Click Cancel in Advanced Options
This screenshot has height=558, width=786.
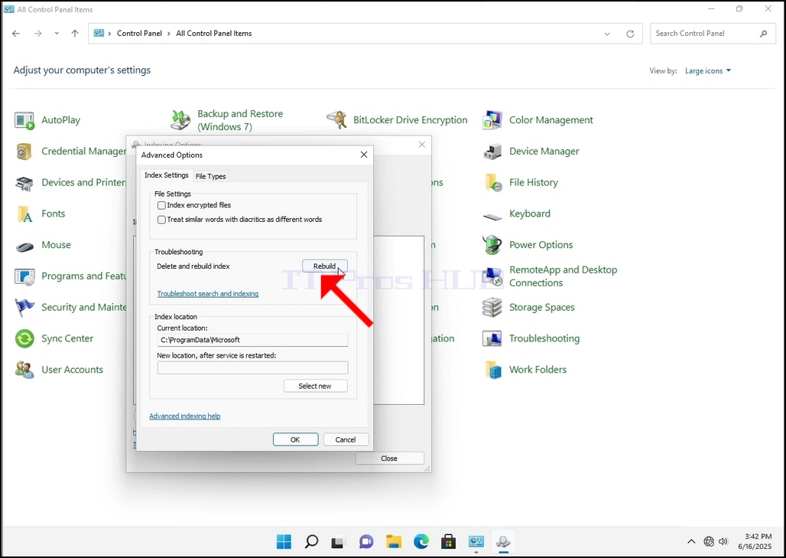[x=346, y=439]
